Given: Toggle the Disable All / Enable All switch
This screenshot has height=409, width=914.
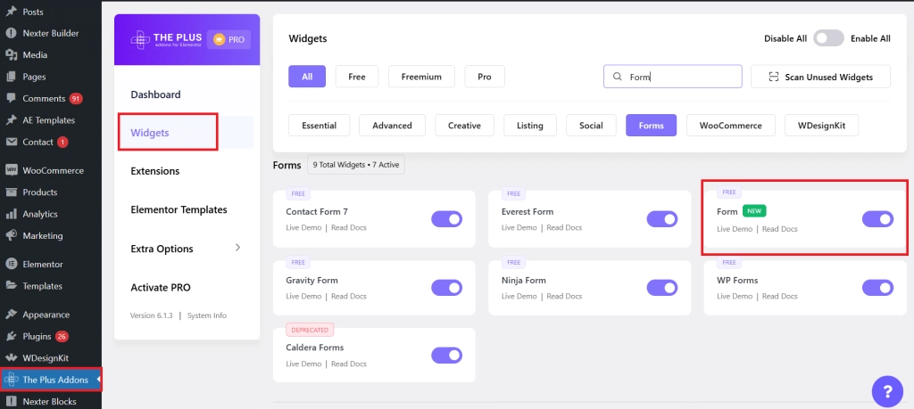Looking at the screenshot, I should 828,38.
